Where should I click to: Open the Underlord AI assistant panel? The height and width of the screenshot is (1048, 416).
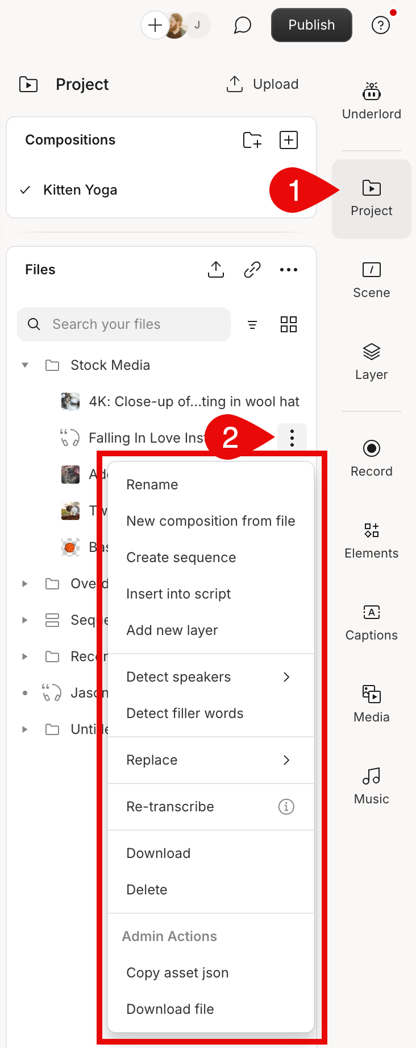click(371, 101)
